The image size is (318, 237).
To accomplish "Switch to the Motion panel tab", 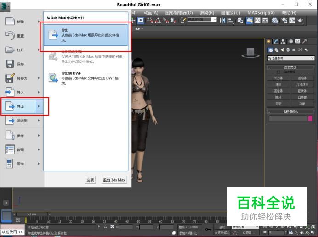I will pyautogui.click(x=290, y=42).
